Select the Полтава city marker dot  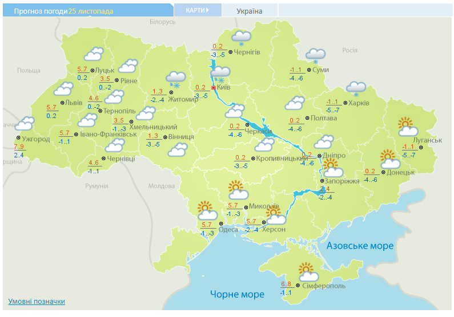[307, 119]
